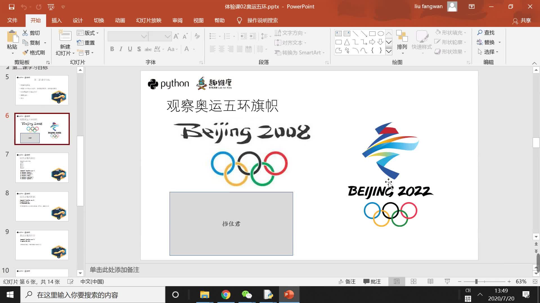
Task: Open the font size dropdown
Action: point(168,36)
